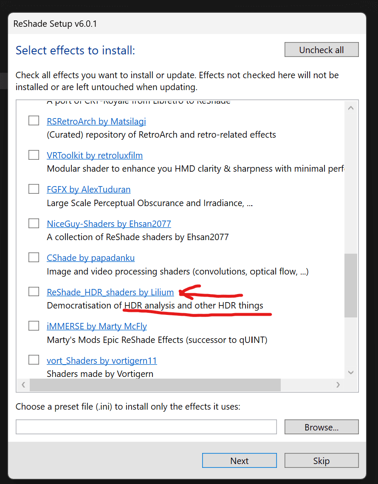378x484 pixels.
Task: Click the horizontal scrollbar left arrow
Action: point(23,385)
